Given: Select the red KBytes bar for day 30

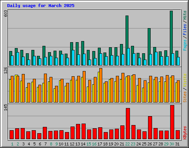Looking at the screenshot, I should click(x=172, y=122).
